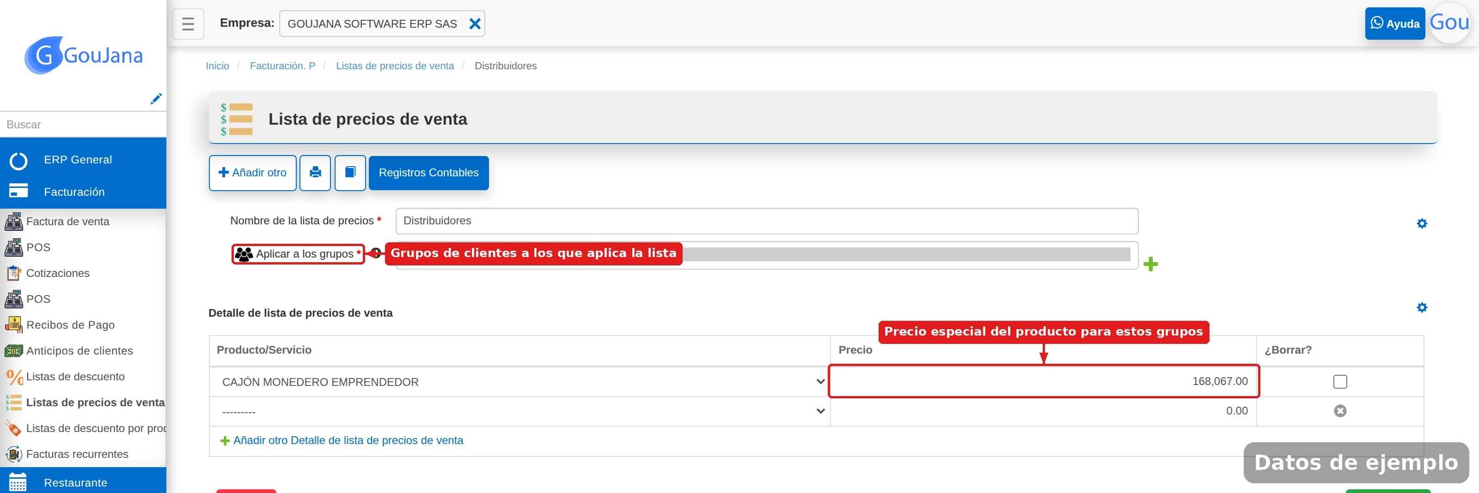The image size is (1479, 493).
Task: Open the Gou user profile avatar
Action: [1450, 23]
